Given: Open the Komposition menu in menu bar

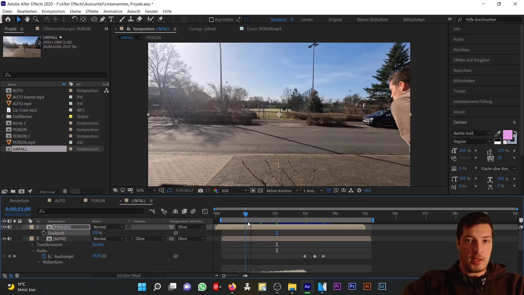Looking at the screenshot, I should [x=53, y=11].
